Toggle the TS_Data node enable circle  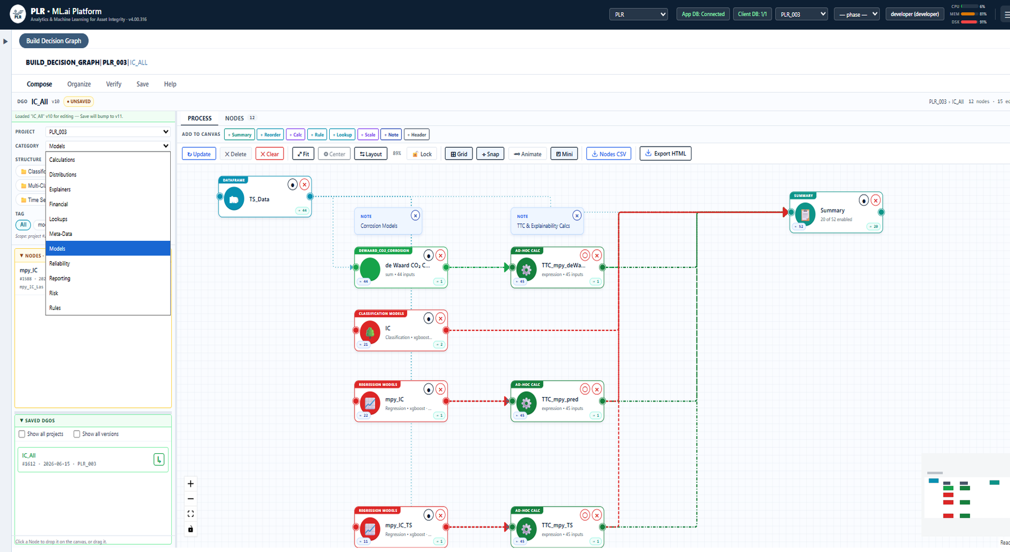click(292, 184)
